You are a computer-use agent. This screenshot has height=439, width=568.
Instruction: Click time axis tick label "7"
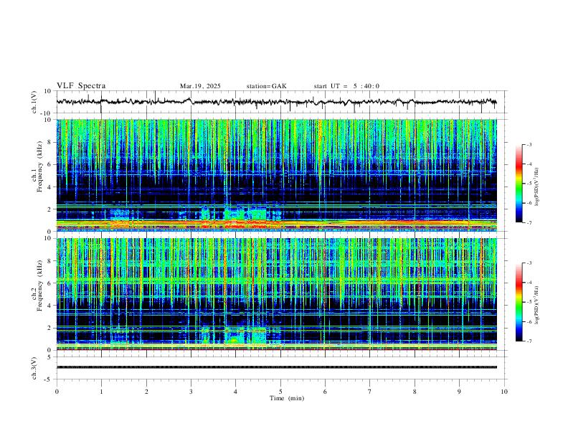coord(370,392)
